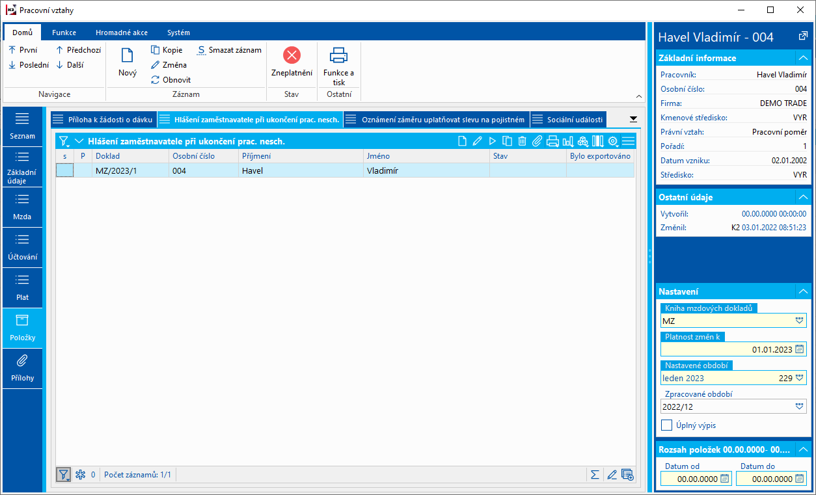This screenshot has width=816, height=495.
Task: Collapse Ostatní údaje section
Action: [804, 196]
